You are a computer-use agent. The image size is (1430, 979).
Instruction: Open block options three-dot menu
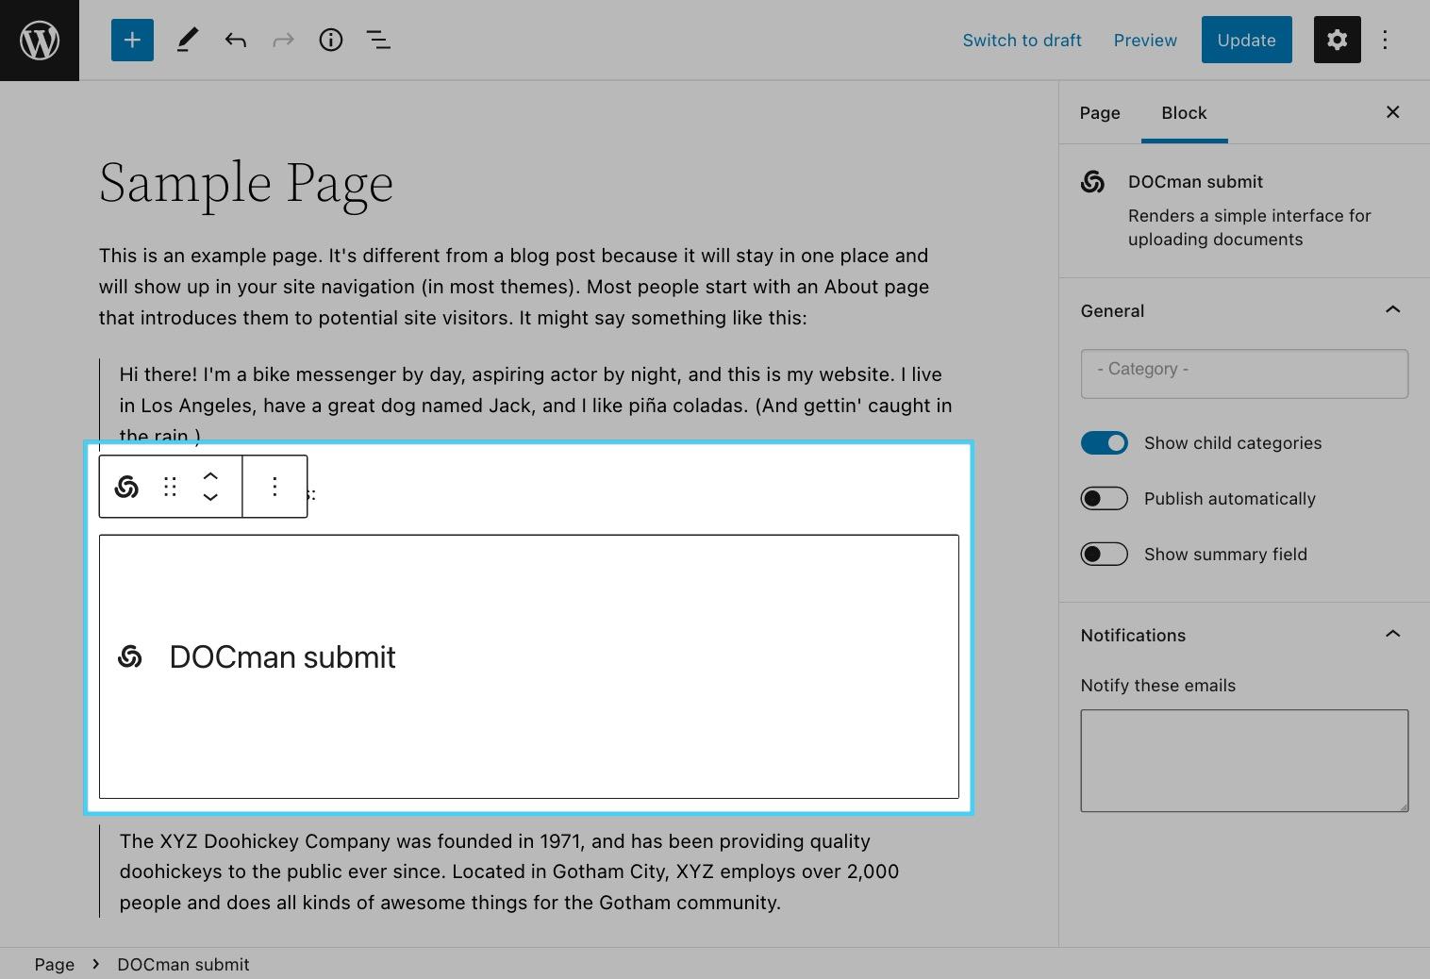(x=274, y=487)
